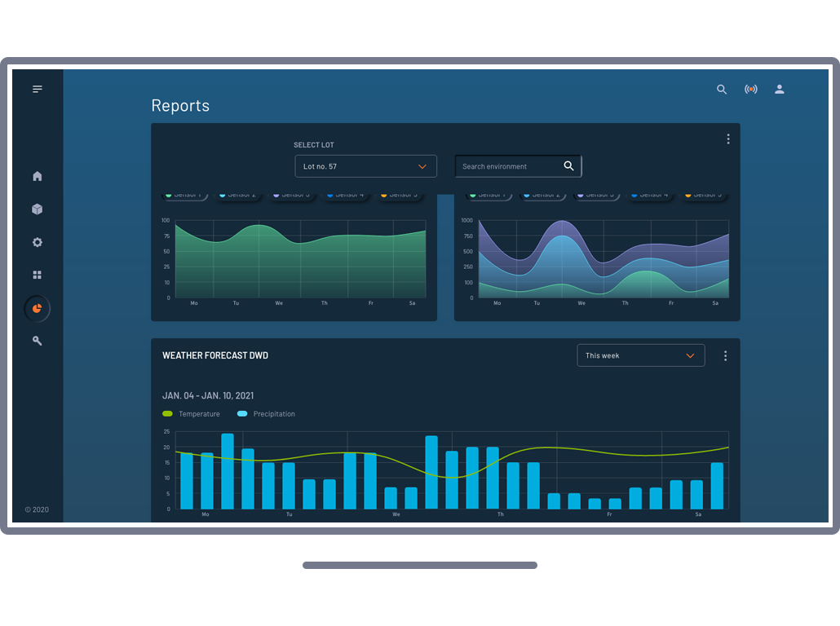Screen dimensions: 840x626
Task: Toggle Sensor 4 chip on left chart
Action: (x=347, y=196)
